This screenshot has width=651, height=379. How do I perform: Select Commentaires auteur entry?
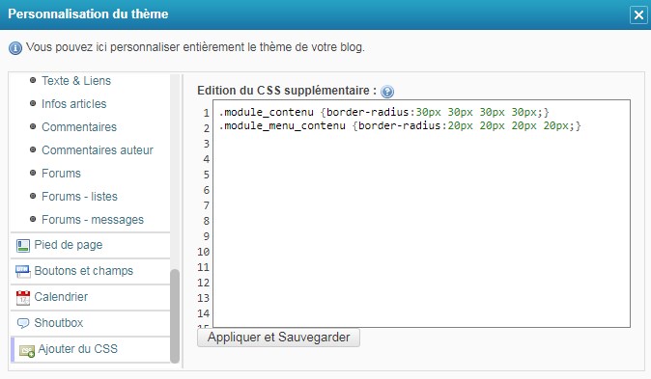point(98,150)
